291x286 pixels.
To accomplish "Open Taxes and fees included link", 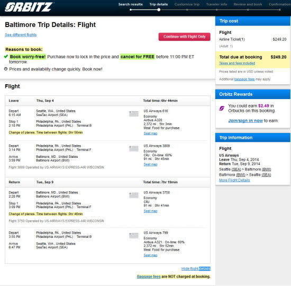I will click(237, 63).
